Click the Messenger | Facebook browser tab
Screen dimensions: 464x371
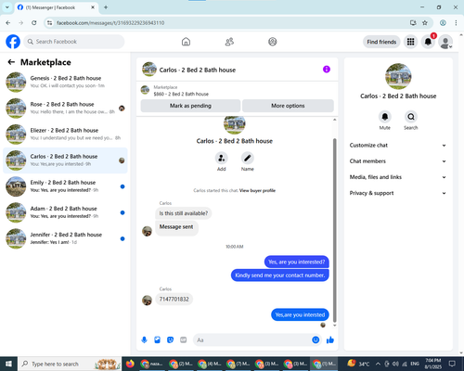(57, 7)
